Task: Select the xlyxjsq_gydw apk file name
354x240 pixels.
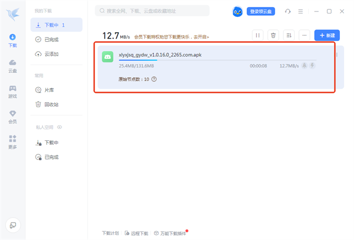Action: tap(160, 55)
